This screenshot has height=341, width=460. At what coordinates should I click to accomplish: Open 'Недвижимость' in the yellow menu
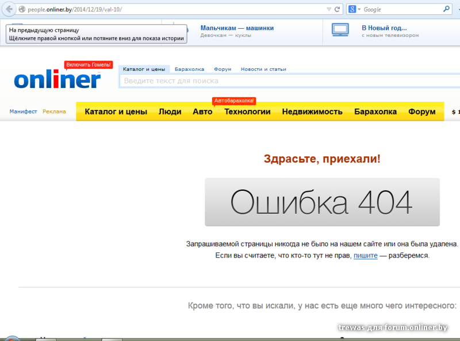click(x=312, y=112)
